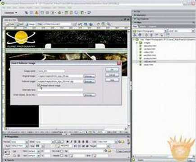The width and height of the screenshot is (196, 162).
Task: Open Visual Aids in the document toolbar
Action: tap(109, 24)
